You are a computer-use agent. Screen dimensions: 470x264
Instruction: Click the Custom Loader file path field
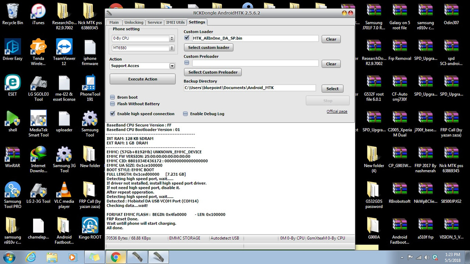point(255,38)
